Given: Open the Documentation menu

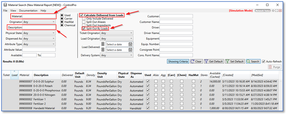Looking at the screenshot, I should pyautogui.click(x=28, y=11).
